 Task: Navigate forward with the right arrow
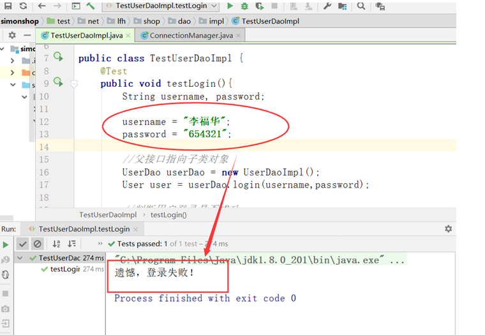tap(57, 6)
